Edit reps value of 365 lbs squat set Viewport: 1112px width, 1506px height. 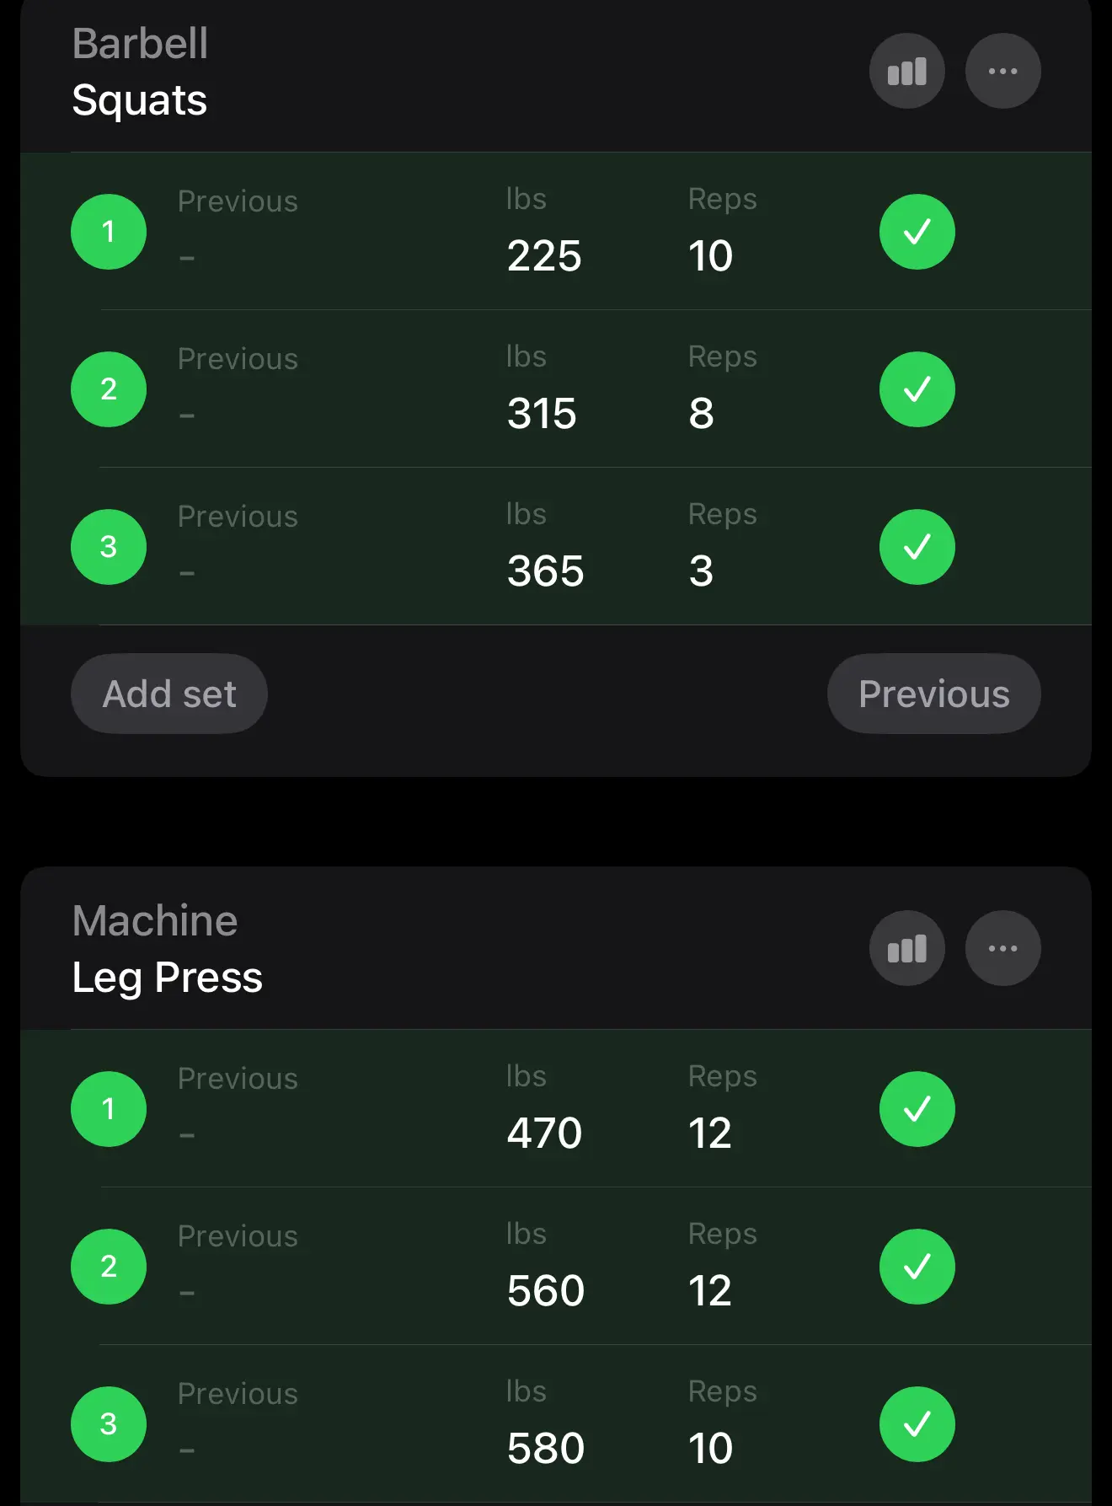pos(701,571)
